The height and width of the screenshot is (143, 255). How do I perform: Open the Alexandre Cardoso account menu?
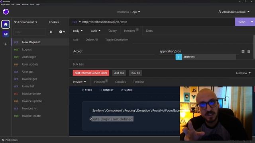pos(234,12)
